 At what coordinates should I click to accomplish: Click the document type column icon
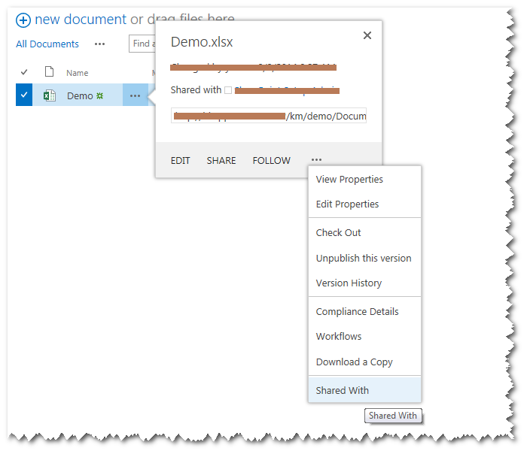[50, 71]
